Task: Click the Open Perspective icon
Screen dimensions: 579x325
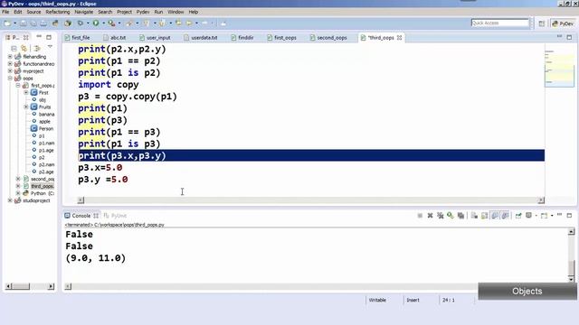Action: pos(541,23)
